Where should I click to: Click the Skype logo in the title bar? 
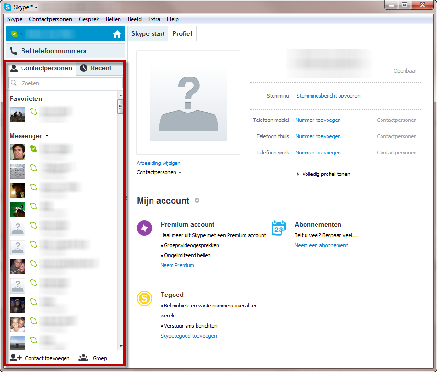pyautogui.click(x=8, y=7)
